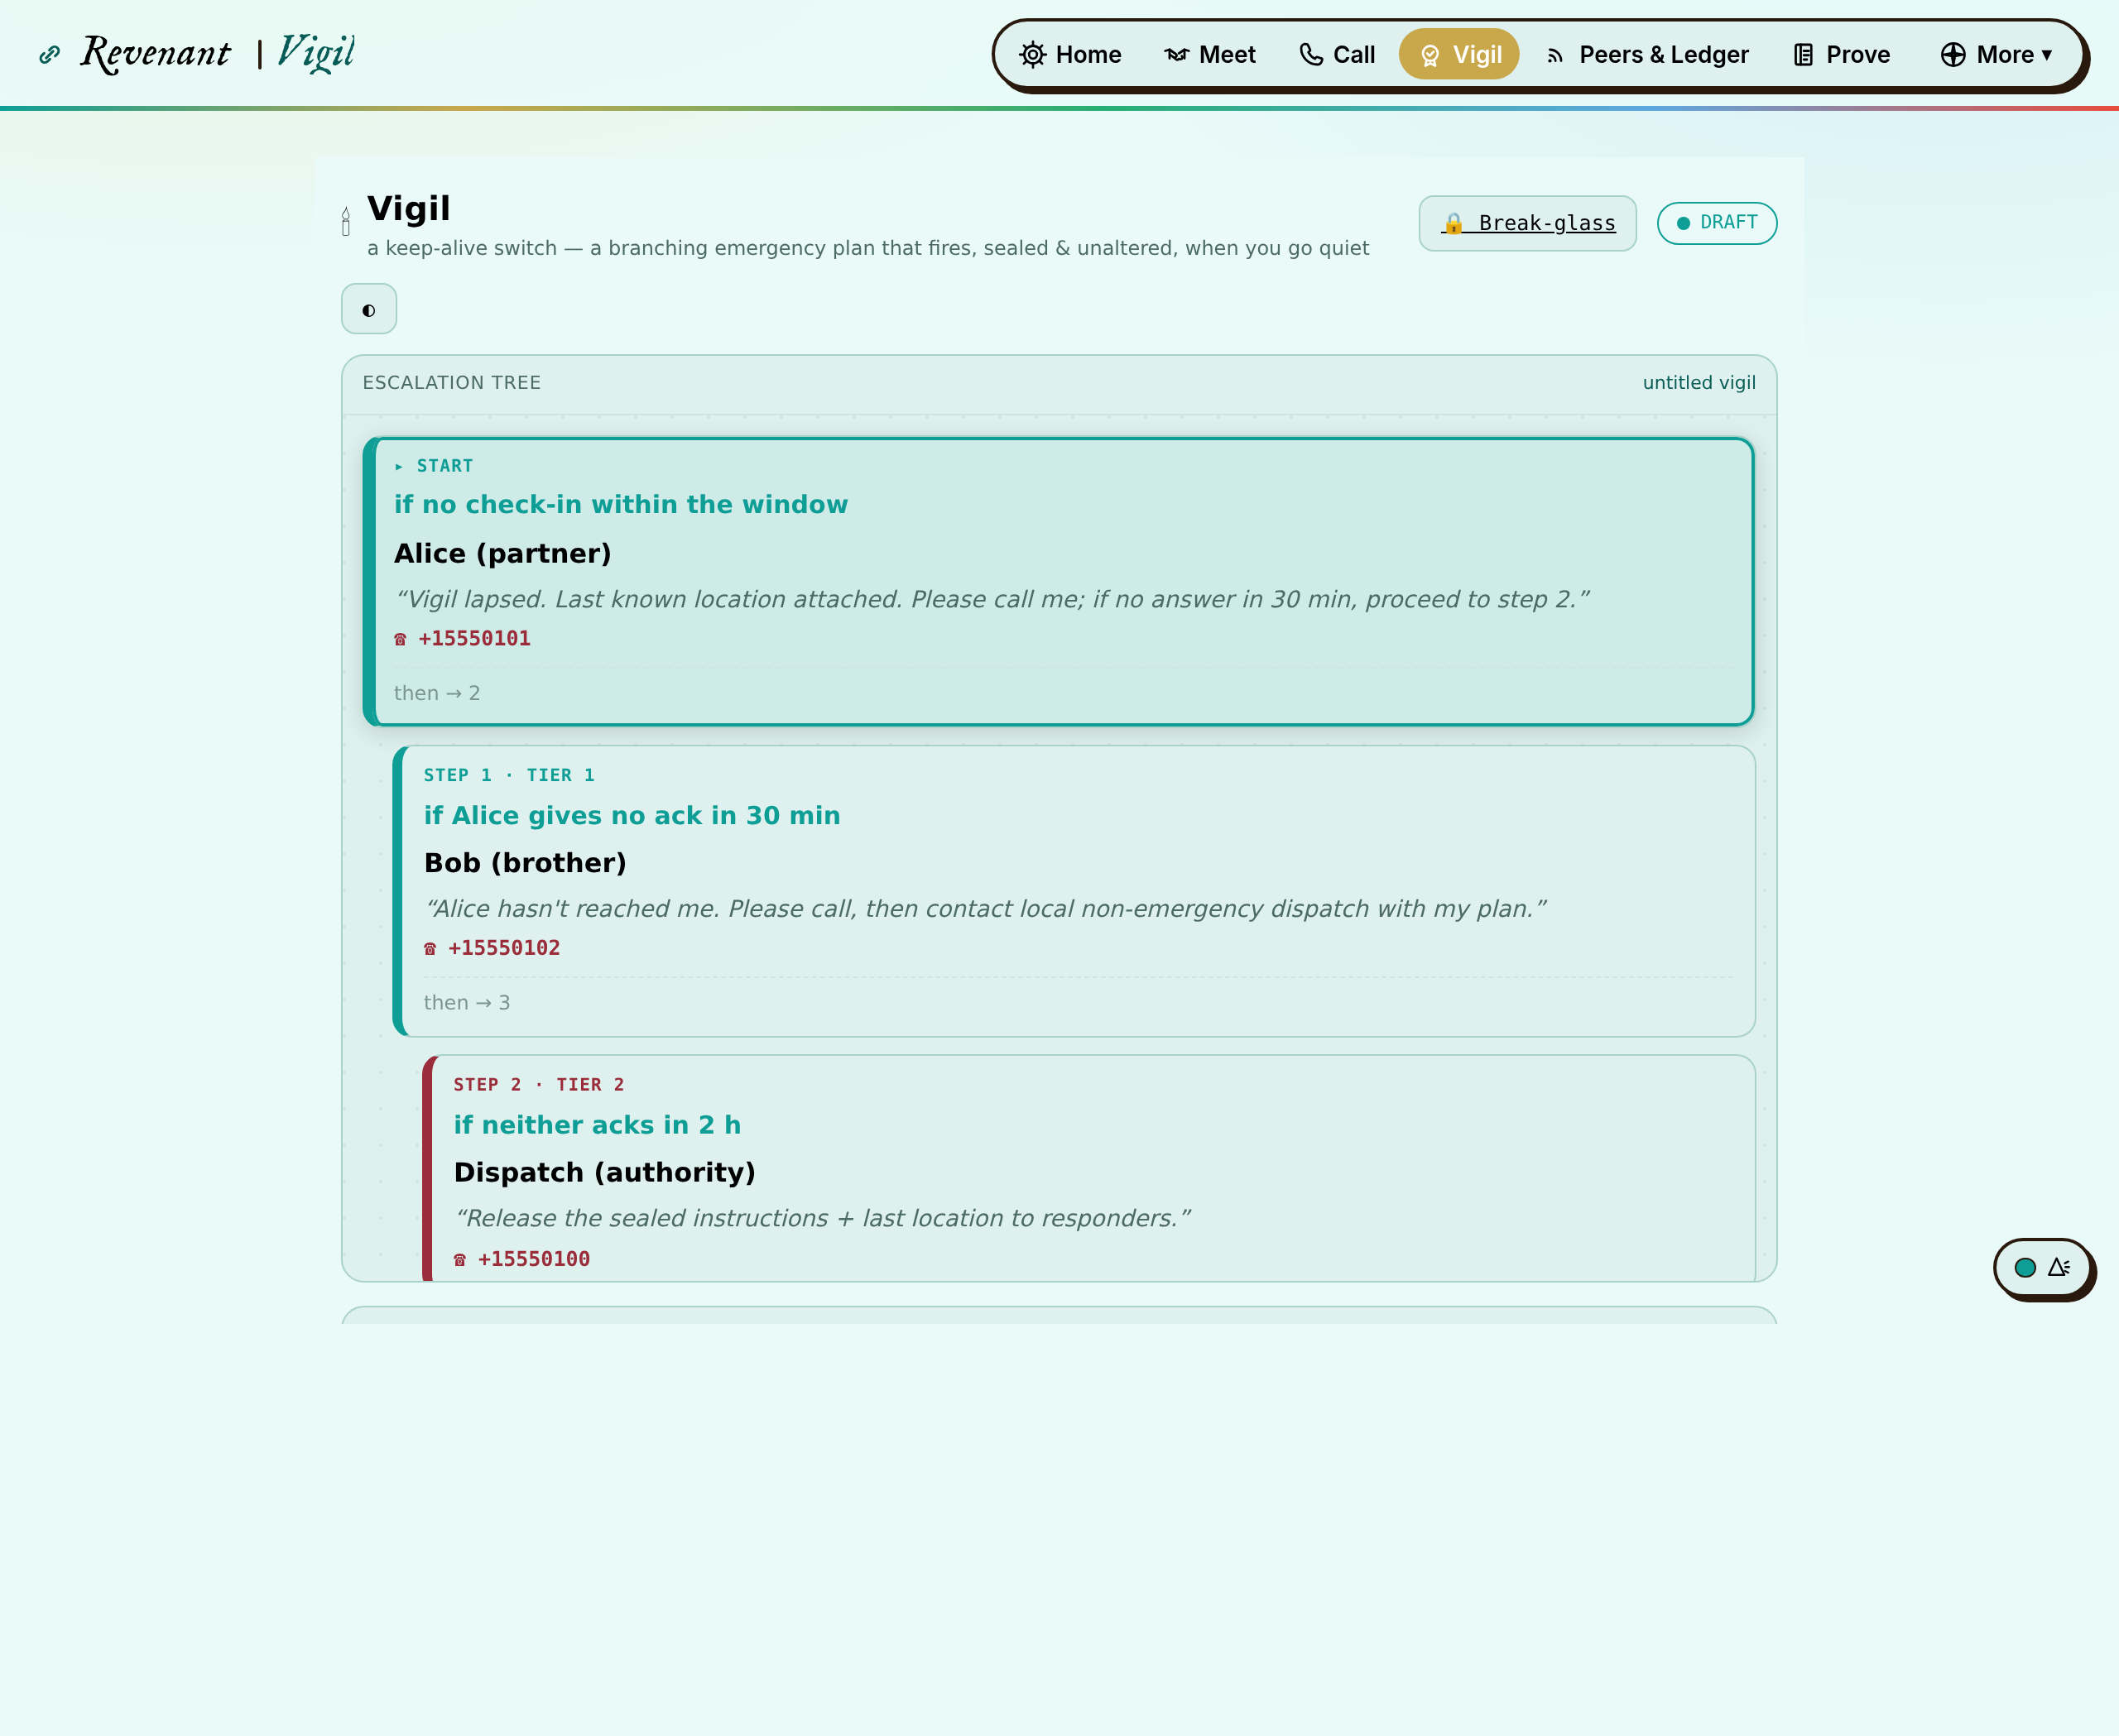Click the document icon beside Prove
This screenshot has height=1736, width=2119.
(x=1803, y=55)
